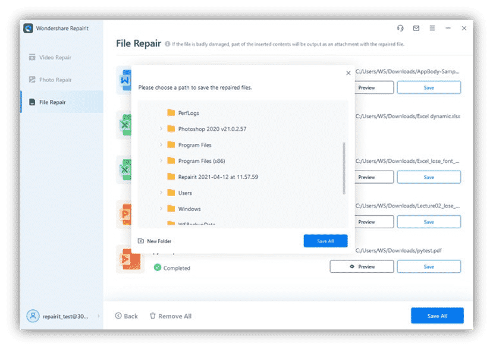Open the feedback envelope icon
This screenshot has height=349, width=493.
click(416, 28)
